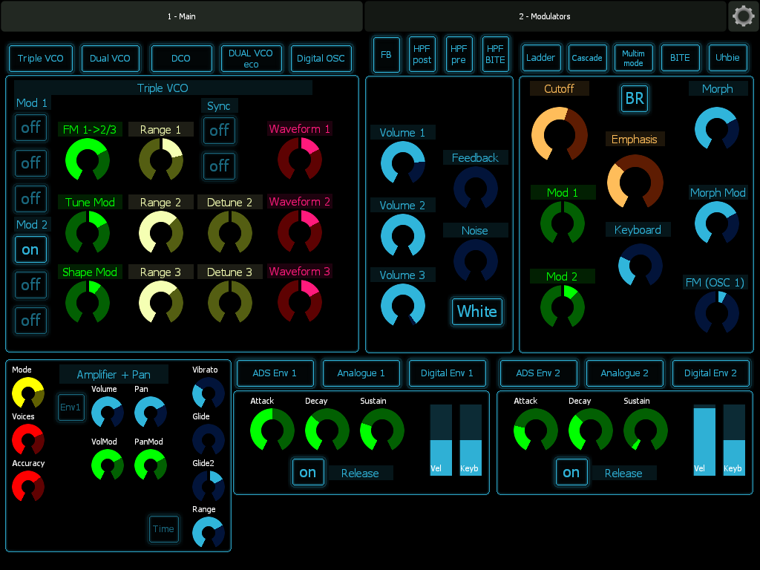Click the filter Mod 2 knob
Viewport: 760px width, 570px height.
(563, 307)
